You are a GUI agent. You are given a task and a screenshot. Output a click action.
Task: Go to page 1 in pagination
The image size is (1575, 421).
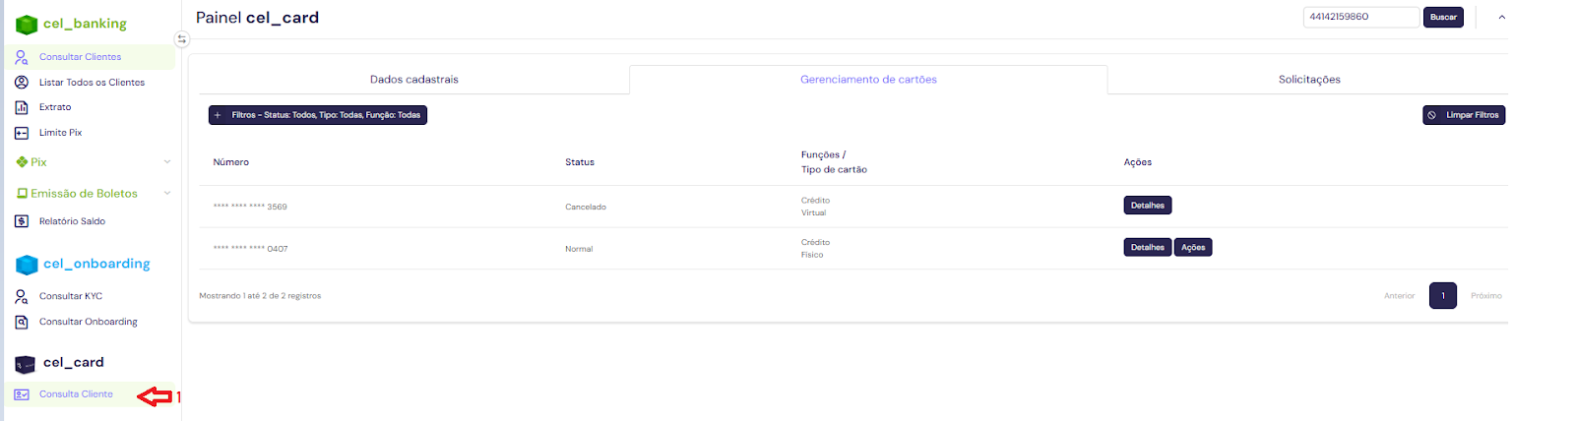[1443, 295]
